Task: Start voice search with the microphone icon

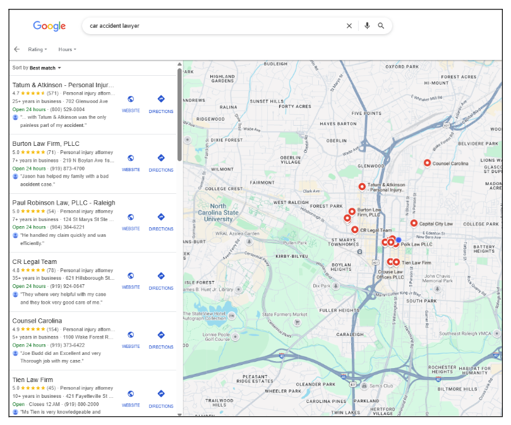Action: point(367,26)
